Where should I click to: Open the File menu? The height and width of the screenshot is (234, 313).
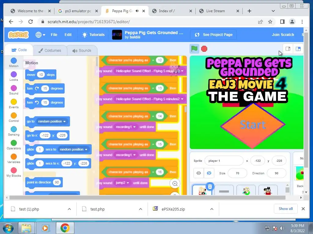(54, 35)
